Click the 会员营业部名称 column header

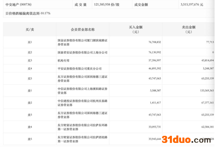coord(82,29)
